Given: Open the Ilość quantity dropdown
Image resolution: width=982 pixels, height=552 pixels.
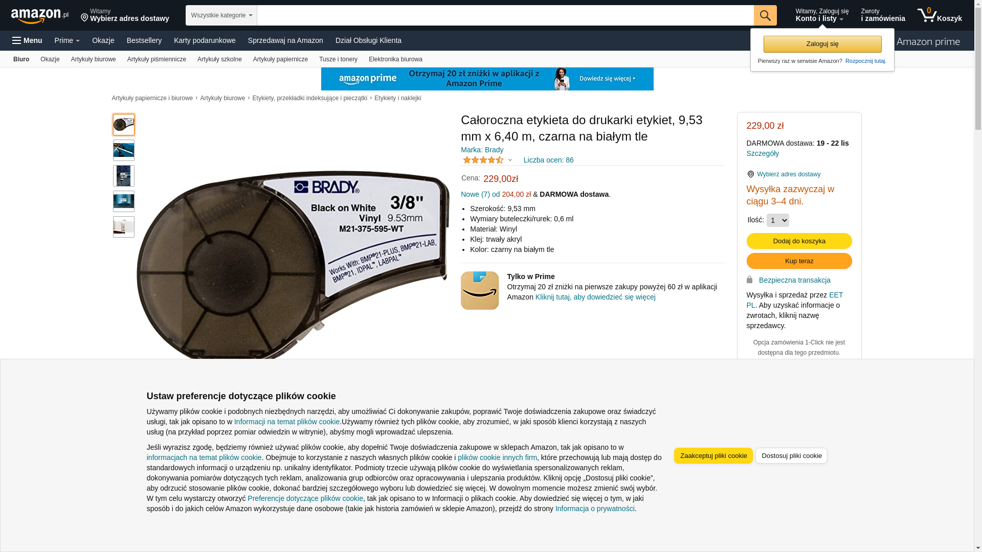Looking at the screenshot, I should (777, 220).
